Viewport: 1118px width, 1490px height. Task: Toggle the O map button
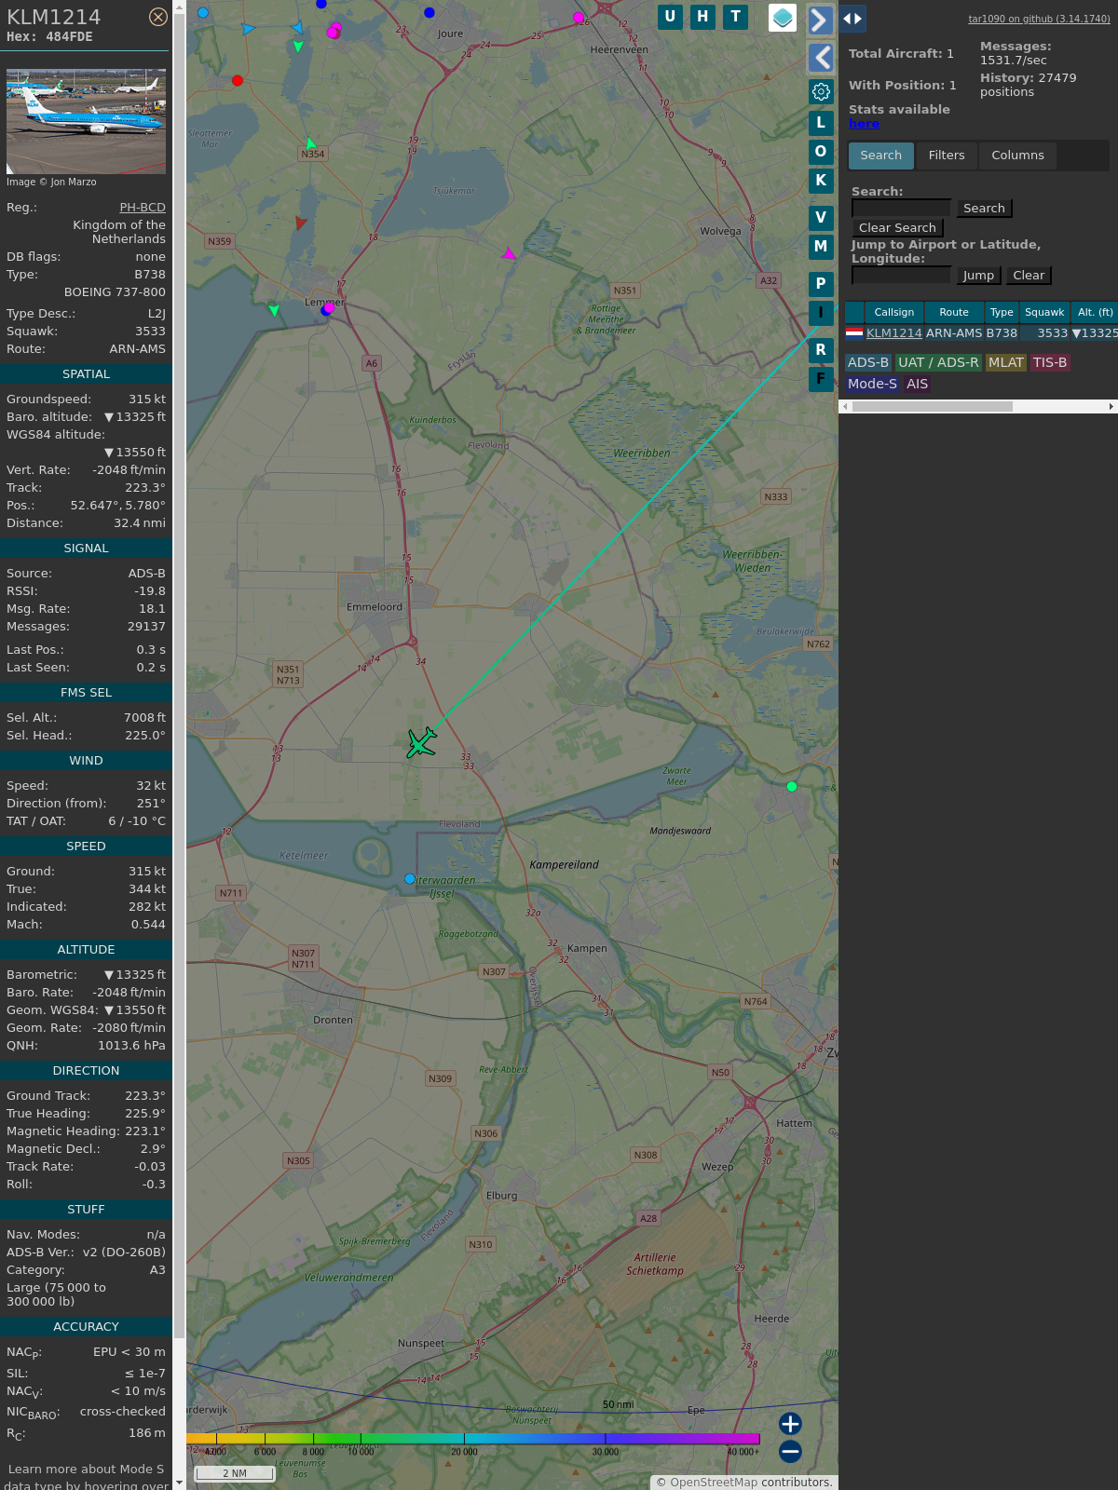(821, 152)
